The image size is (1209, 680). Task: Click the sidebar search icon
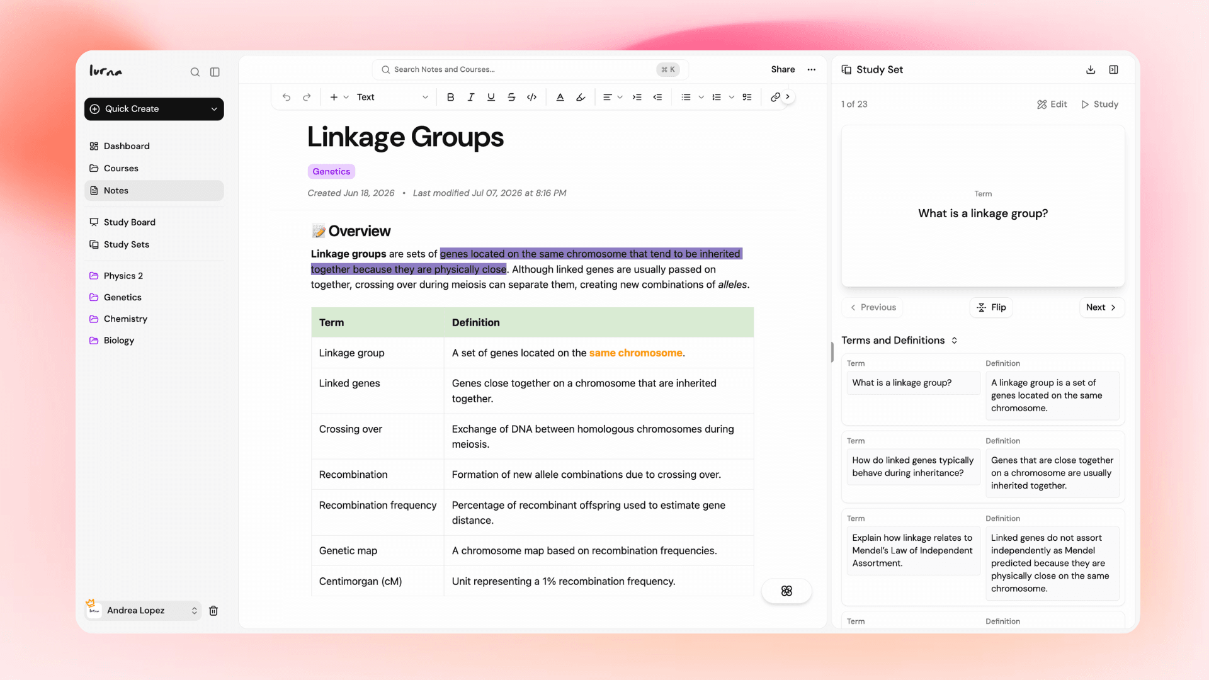point(195,72)
